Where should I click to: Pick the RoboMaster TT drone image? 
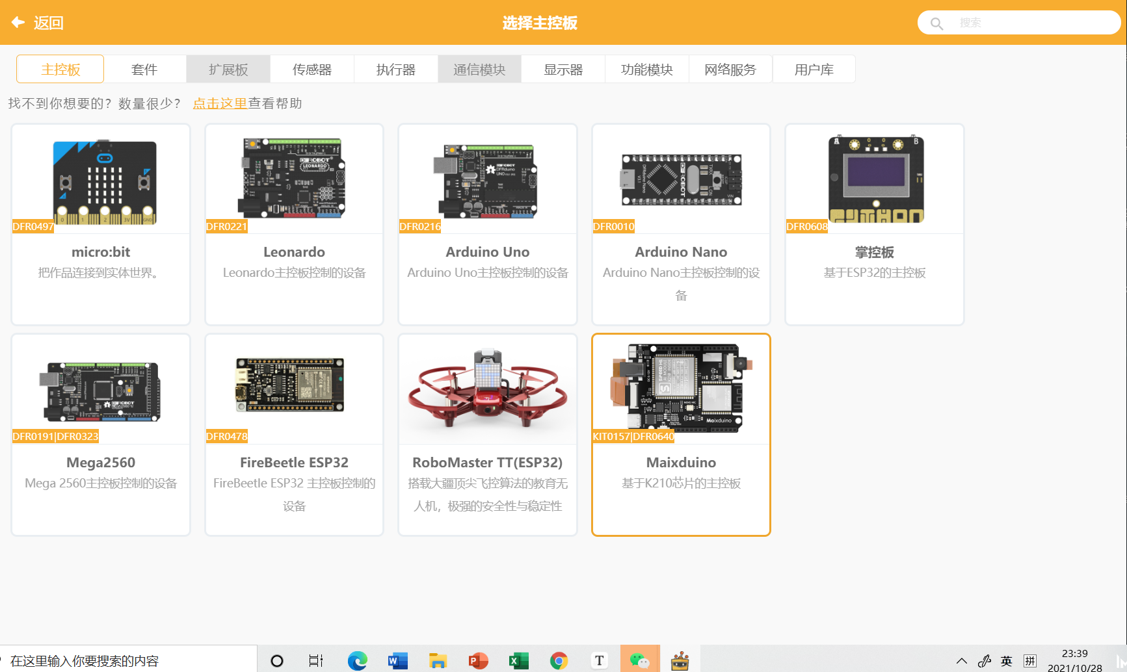[488, 388]
